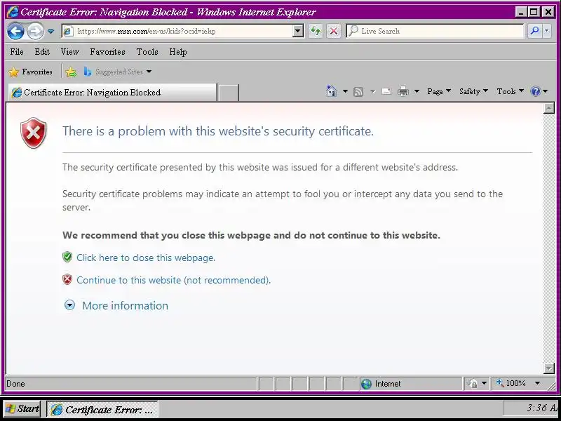Expand the address bar history dropdown

(297, 31)
